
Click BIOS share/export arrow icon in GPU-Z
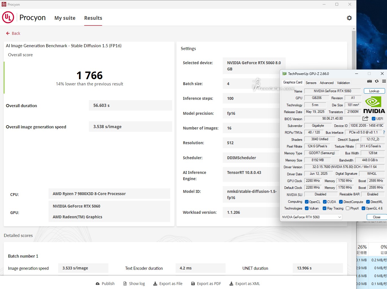tap(366, 118)
